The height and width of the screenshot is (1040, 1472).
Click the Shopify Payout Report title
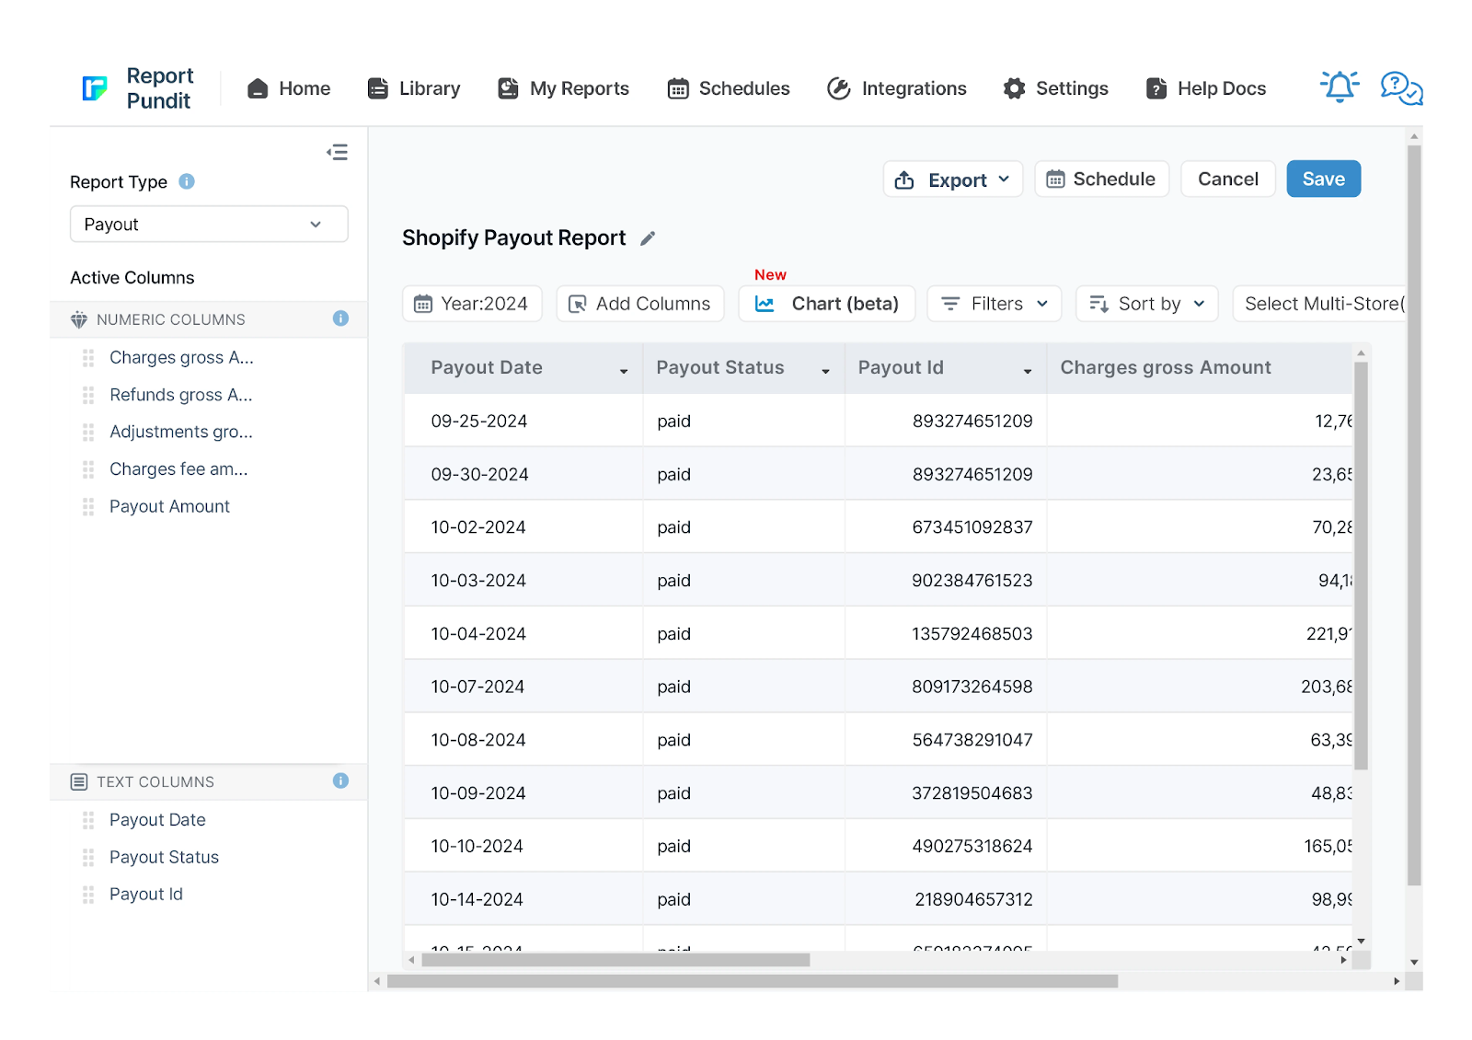[x=513, y=237]
